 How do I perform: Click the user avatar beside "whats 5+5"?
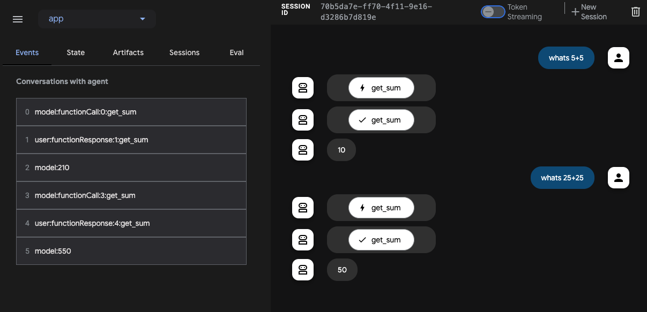pos(618,58)
